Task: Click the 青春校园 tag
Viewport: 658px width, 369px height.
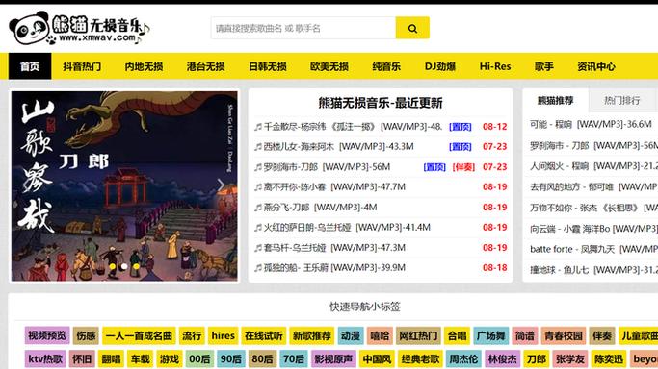Action: (564, 335)
